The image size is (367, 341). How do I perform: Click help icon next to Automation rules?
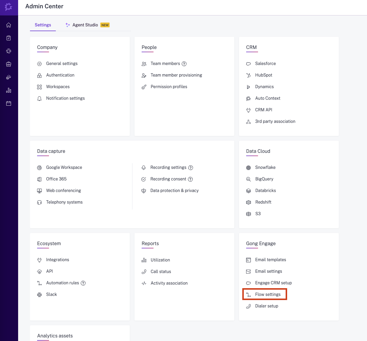83,283
